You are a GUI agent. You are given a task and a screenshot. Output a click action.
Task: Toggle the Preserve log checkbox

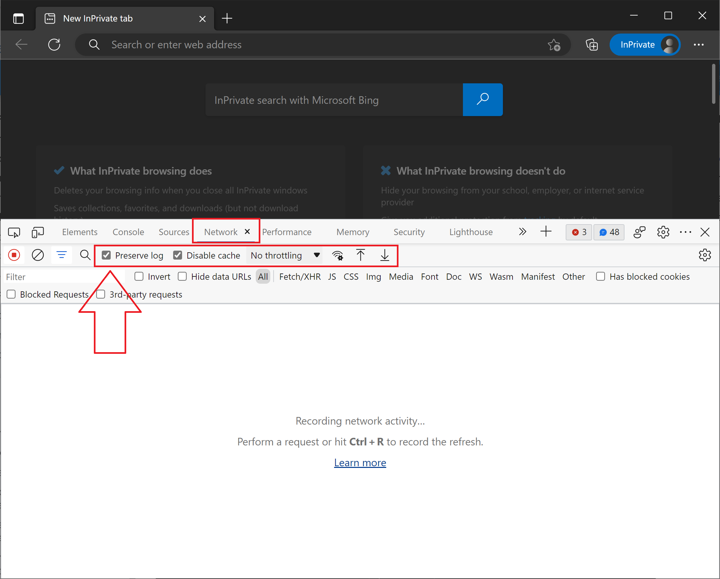point(106,255)
